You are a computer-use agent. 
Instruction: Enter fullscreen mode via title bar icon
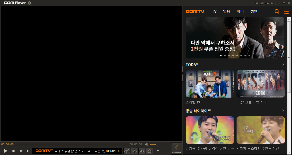pyautogui.click(x=272, y=3)
